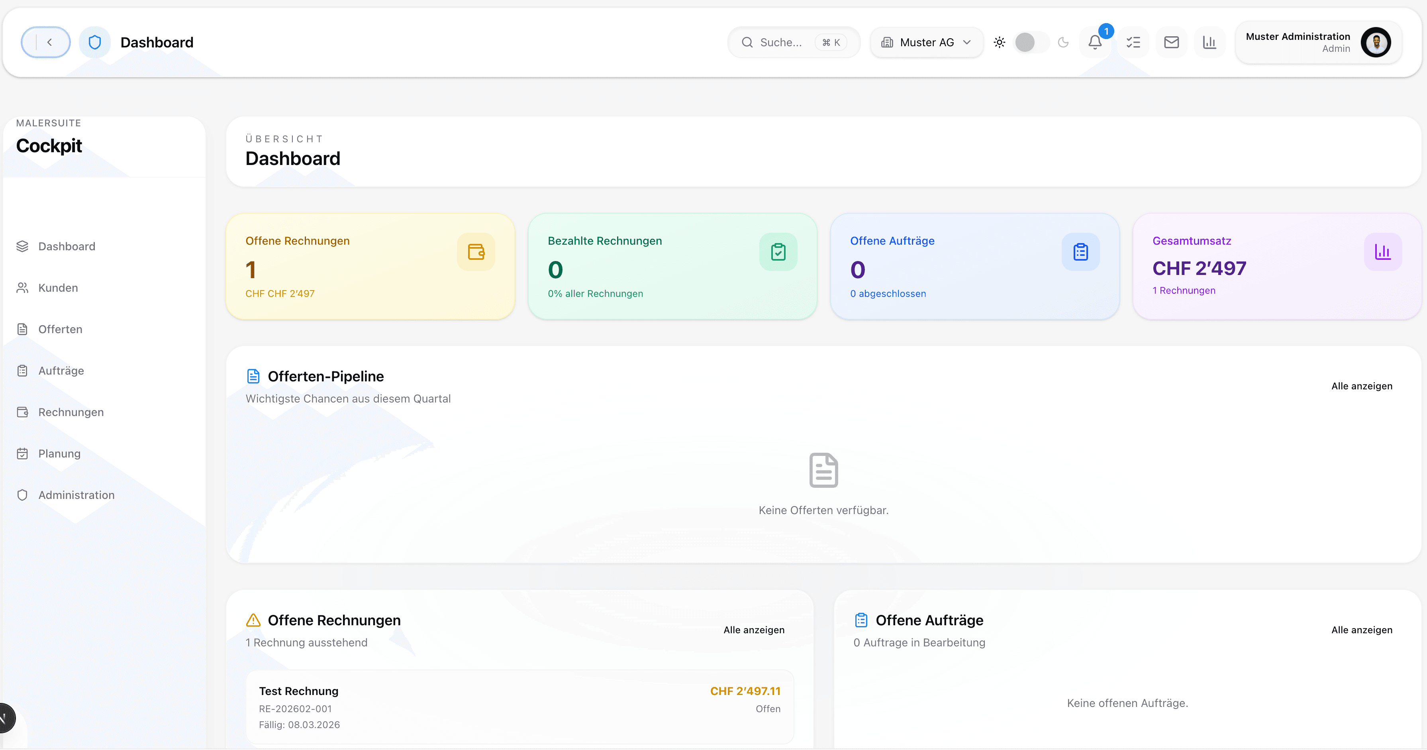Click the Rechnungen wallet icon in sidebar
Viewport: 1427px width, 750px height.
coord(22,412)
